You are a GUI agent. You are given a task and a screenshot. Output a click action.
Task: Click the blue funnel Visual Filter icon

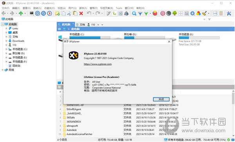(x=140, y=14)
